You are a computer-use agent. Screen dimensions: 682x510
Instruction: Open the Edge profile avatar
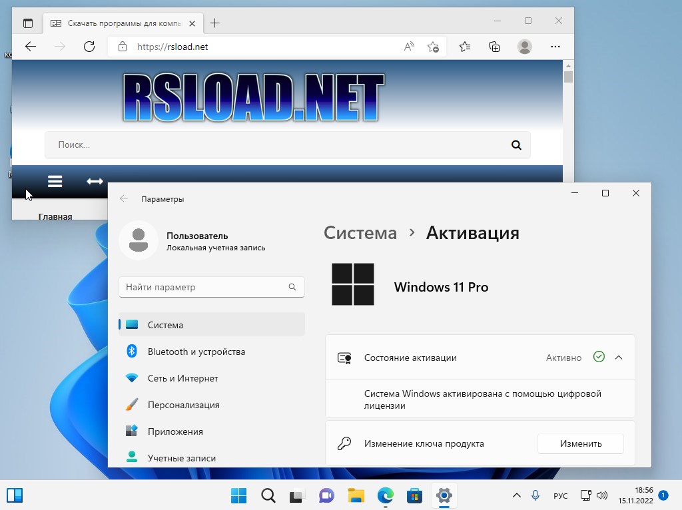tap(525, 47)
